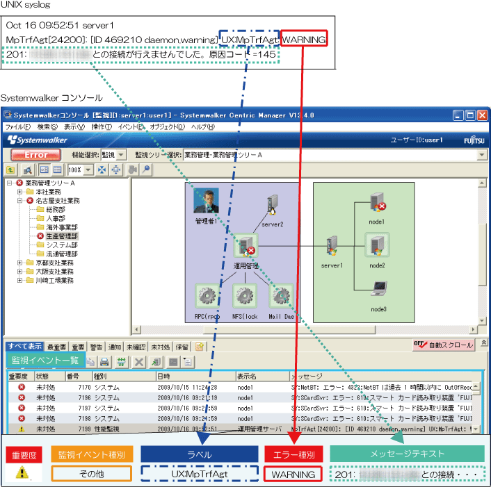Open the 監視ツリー選択 dropdown
This screenshot has height=487, width=491.
tap(481, 155)
